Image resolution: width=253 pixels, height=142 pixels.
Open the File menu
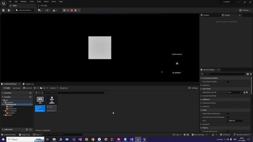tap(10, 2)
